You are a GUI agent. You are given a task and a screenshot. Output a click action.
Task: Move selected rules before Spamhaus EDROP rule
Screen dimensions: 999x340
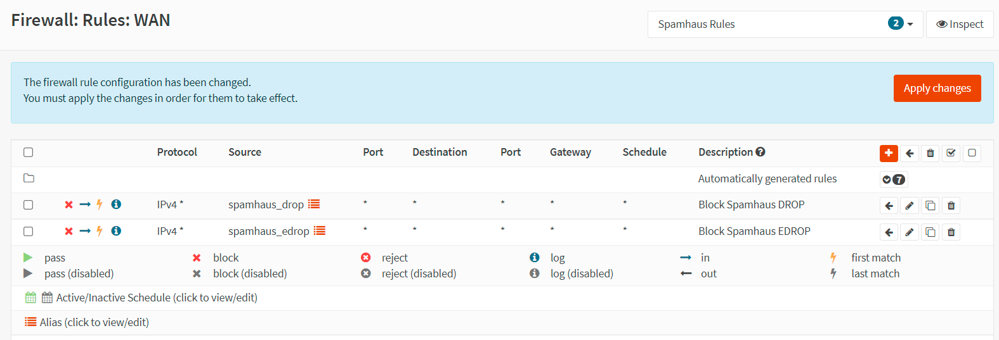pos(889,232)
